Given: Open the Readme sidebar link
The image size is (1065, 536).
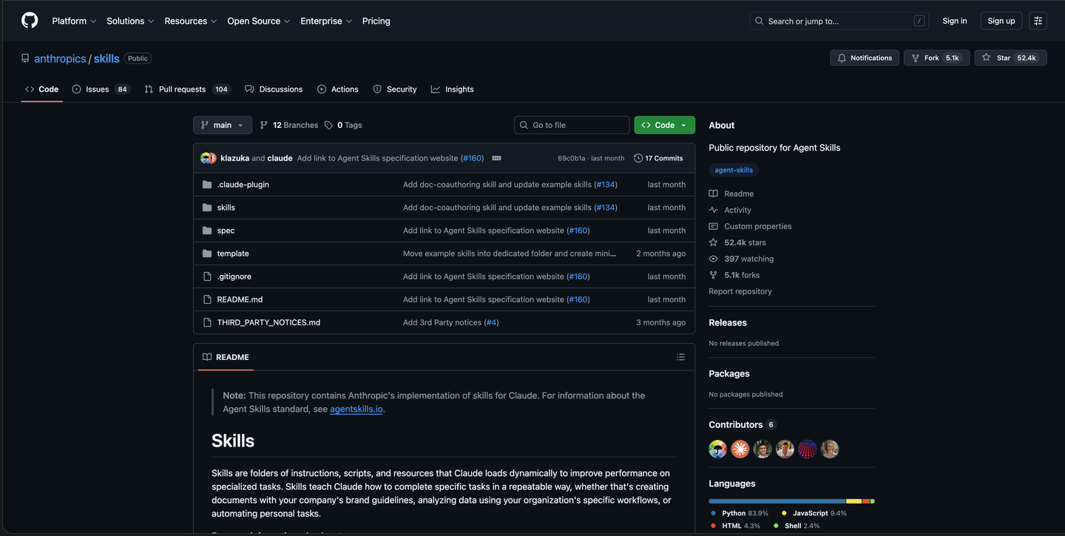Looking at the screenshot, I should pyautogui.click(x=731, y=194).
